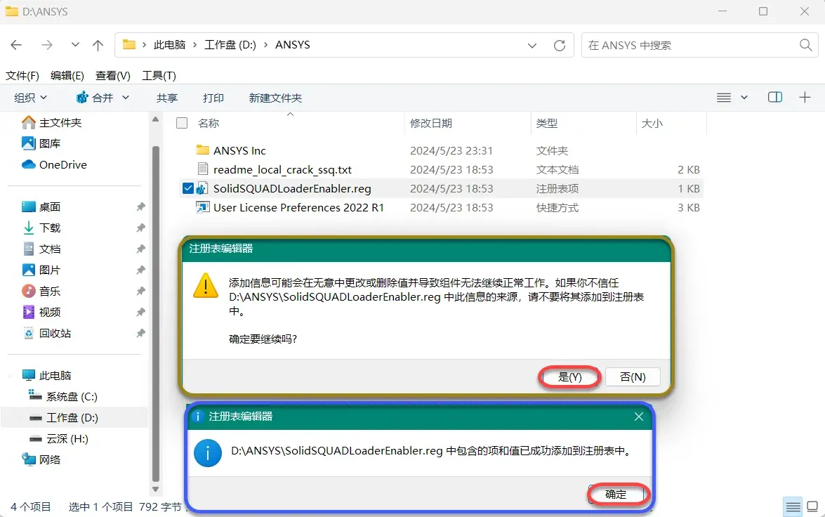Unpin 下载 using its pin icon
This screenshot has height=517, width=825.
pyautogui.click(x=140, y=228)
